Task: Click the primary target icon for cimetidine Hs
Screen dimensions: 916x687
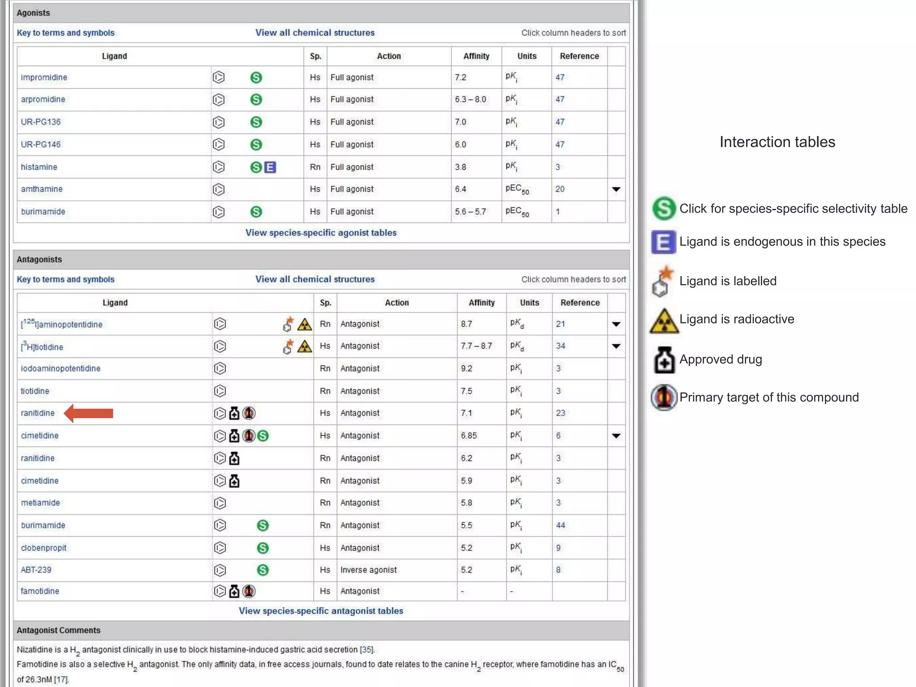Action: coord(249,436)
